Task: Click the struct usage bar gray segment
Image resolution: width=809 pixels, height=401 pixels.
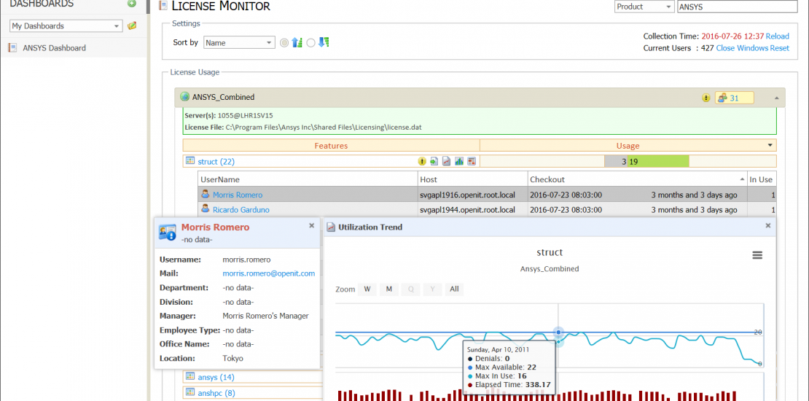Action: pos(616,162)
